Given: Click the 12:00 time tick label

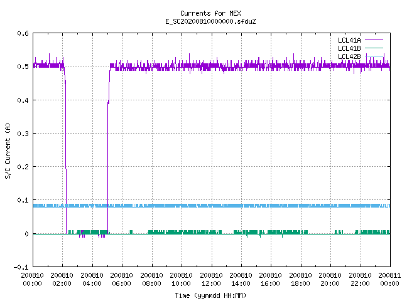Looking at the screenshot, I should tap(211, 283).
